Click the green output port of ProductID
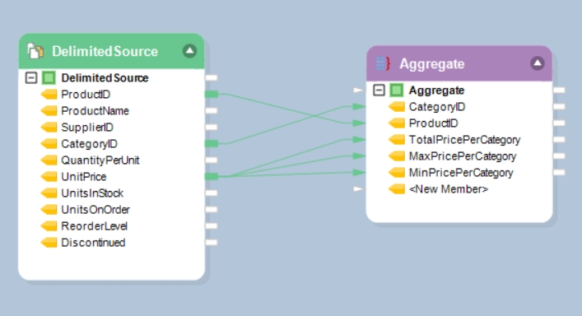The image size is (582, 316). coord(212,95)
